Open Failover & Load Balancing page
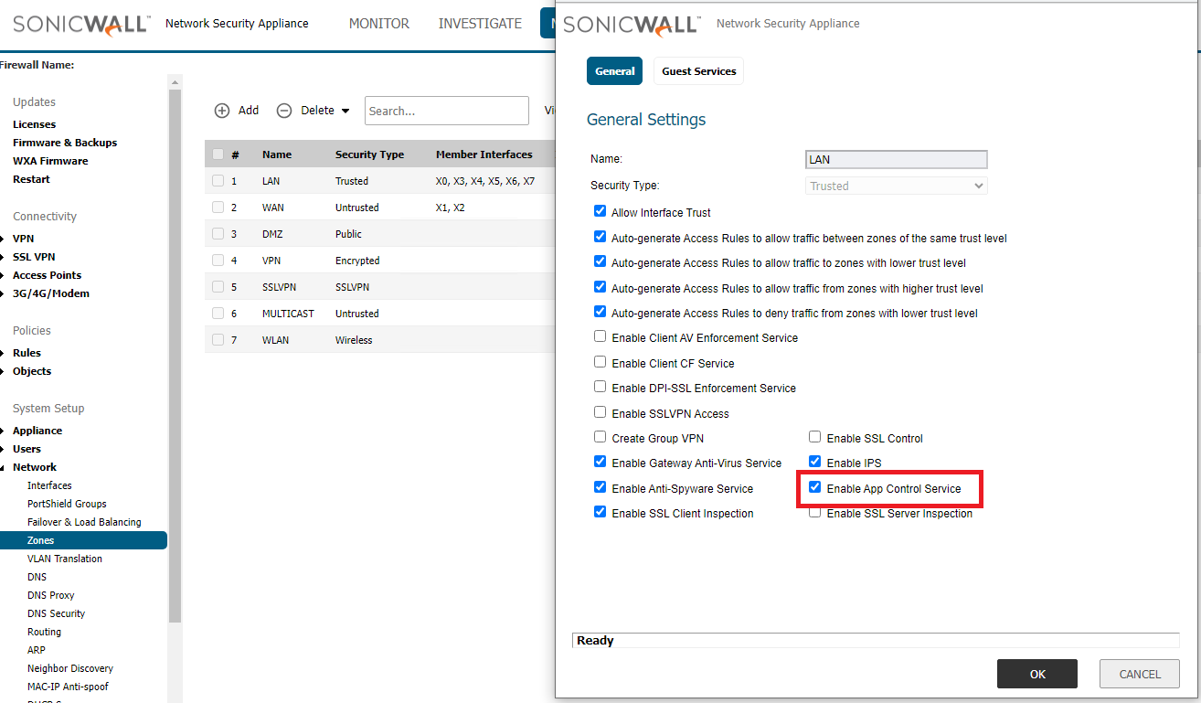Viewport: 1201px width, 703px height. click(x=84, y=522)
